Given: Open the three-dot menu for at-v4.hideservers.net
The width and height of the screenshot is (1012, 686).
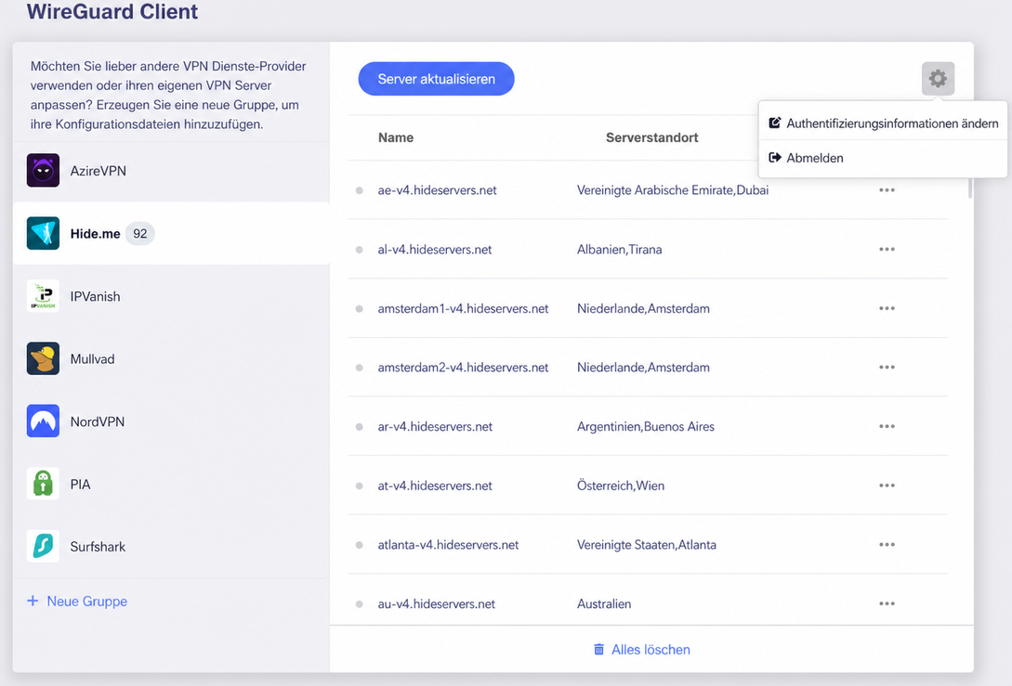Looking at the screenshot, I should point(887,485).
